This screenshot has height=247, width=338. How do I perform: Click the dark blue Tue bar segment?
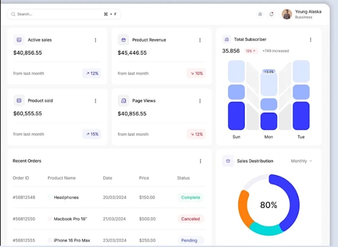301,116
